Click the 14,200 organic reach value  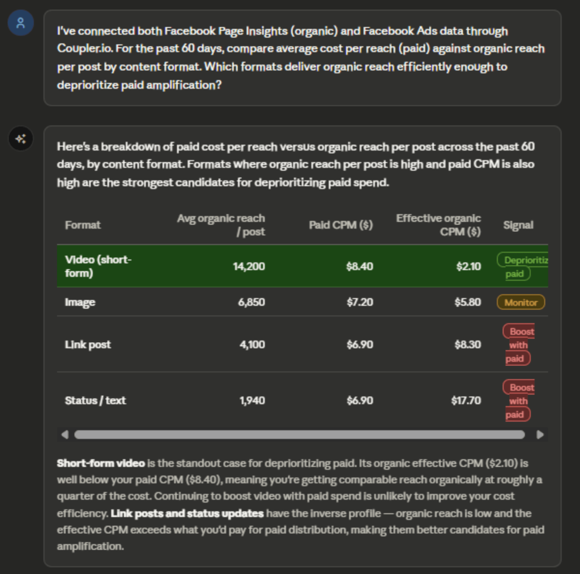pyautogui.click(x=249, y=266)
